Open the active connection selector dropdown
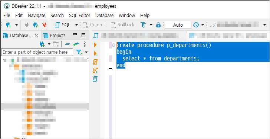270x139 pixels. [x=265, y=25]
